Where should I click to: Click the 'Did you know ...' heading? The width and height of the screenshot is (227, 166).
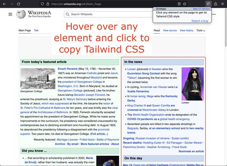click(x=34, y=151)
